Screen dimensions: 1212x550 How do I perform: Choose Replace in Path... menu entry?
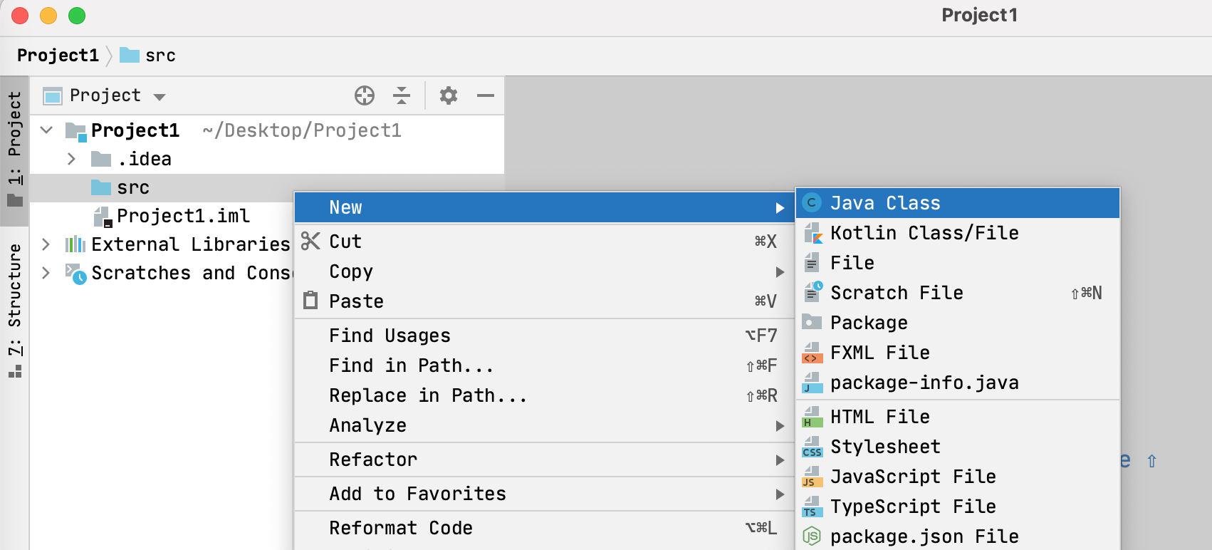click(x=544, y=395)
